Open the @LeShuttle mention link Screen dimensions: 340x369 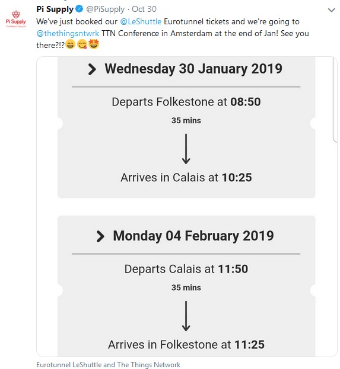point(141,21)
